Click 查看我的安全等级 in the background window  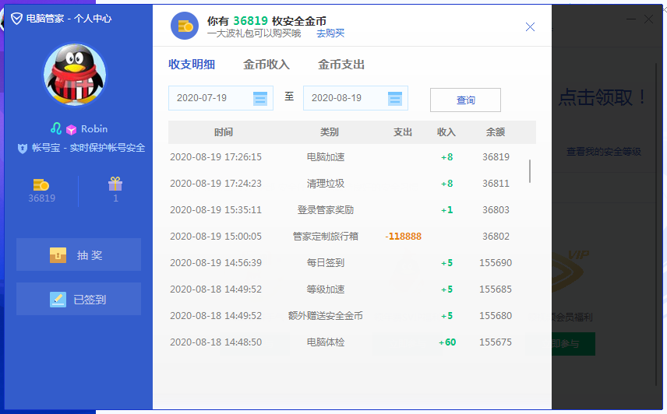[x=604, y=152]
